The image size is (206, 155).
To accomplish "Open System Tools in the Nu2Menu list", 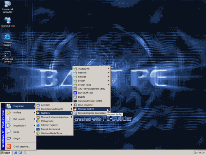I will pos(91,85).
